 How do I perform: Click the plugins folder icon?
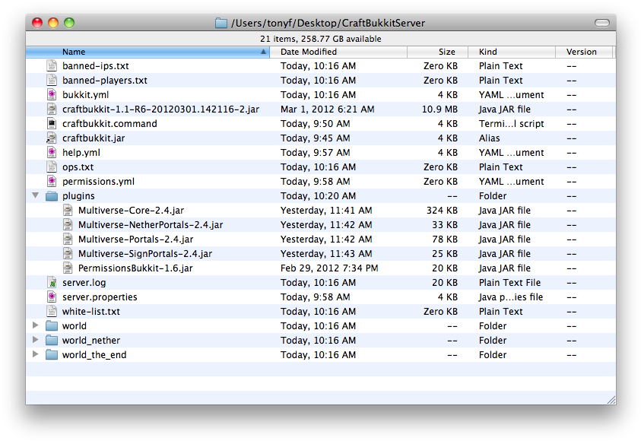tap(52, 195)
